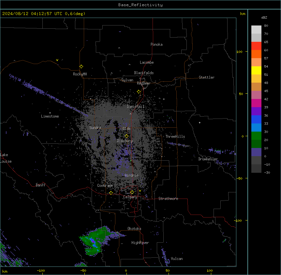
Task: Select the purple 36-39 dBZ legend swatch
Action: (256, 111)
